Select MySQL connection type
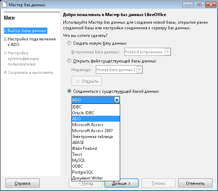 click(x=96, y=160)
